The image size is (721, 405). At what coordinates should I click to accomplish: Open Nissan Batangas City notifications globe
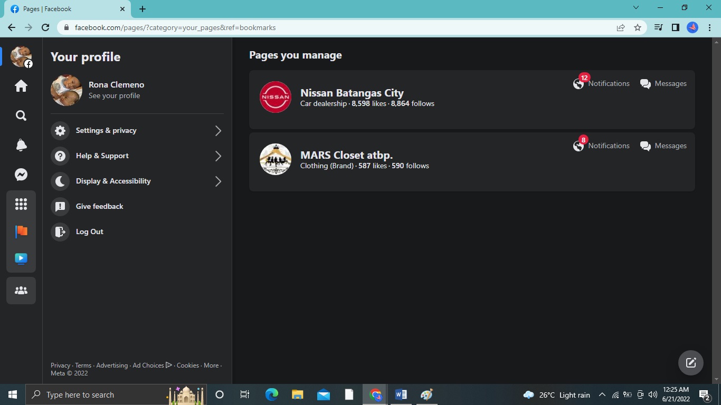tap(579, 83)
